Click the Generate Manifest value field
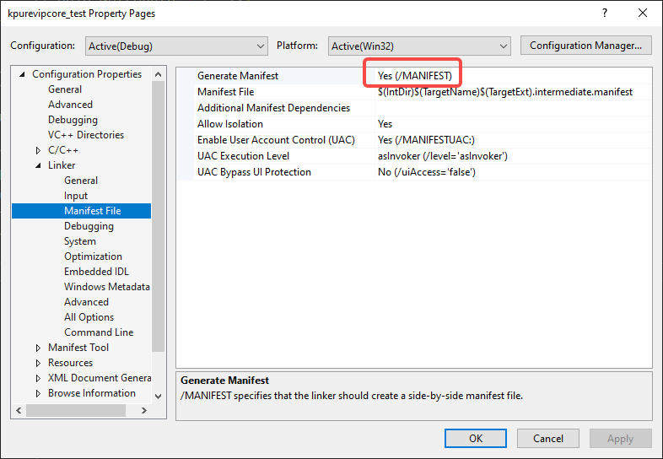The height and width of the screenshot is (459, 663). (x=506, y=76)
